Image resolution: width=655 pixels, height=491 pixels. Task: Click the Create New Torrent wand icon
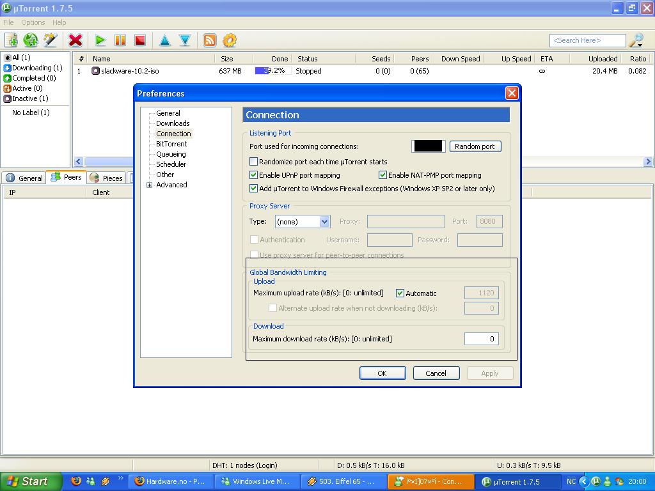51,40
